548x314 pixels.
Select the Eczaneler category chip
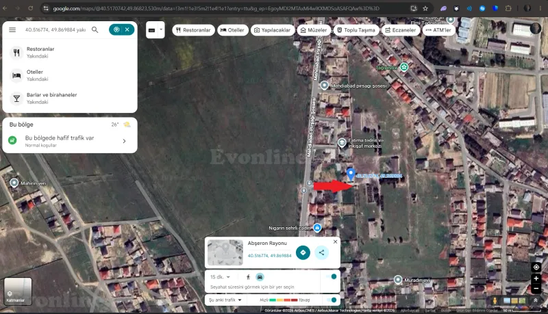click(x=401, y=30)
